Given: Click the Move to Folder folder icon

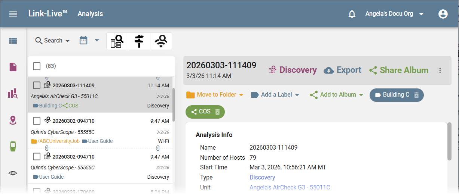Looking at the screenshot, I should point(190,95).
